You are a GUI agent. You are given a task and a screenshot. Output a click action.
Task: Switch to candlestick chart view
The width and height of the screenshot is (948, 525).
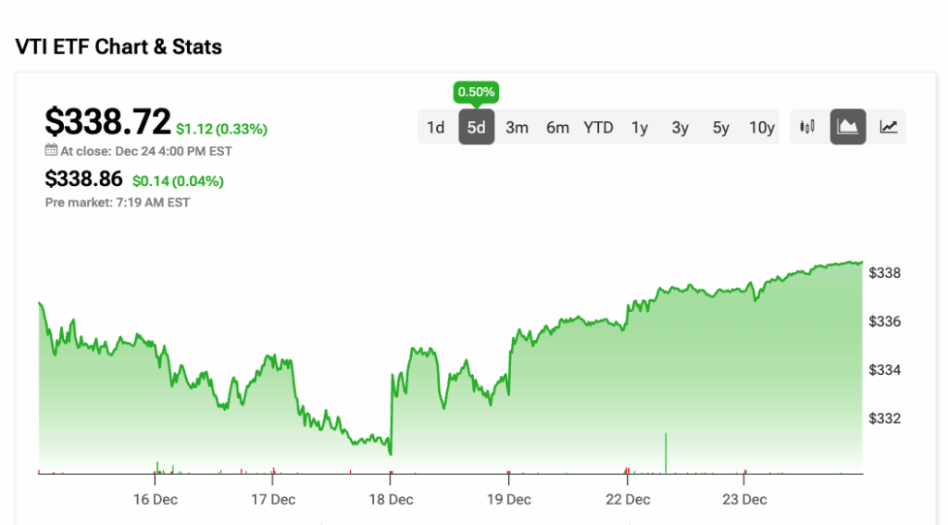[x=807, y=128]
